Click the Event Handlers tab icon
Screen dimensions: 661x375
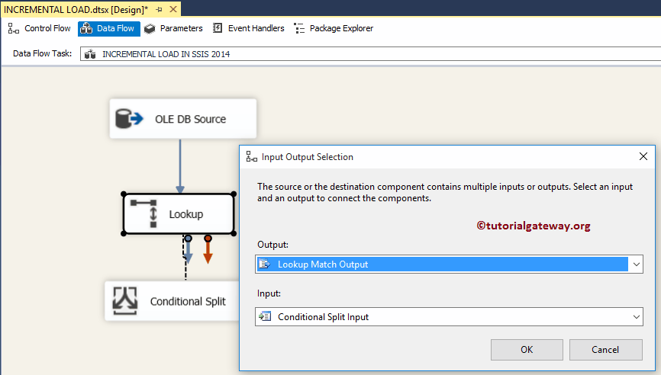[218, 28]
